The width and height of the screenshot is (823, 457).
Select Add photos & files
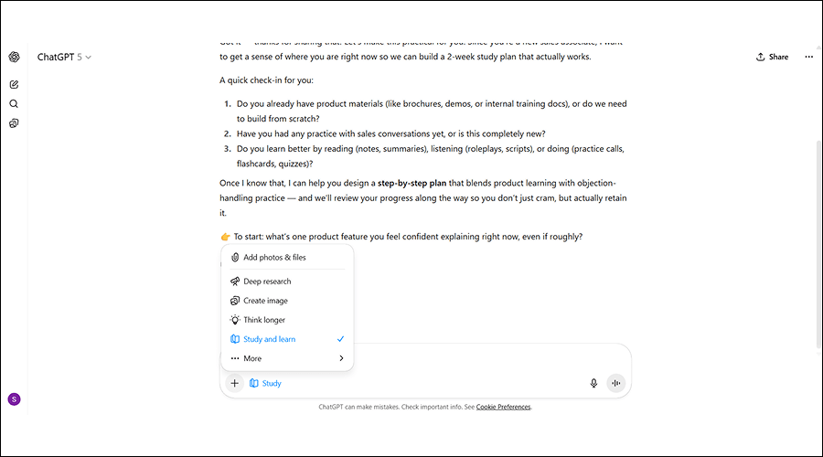click(x=274, y=258)
